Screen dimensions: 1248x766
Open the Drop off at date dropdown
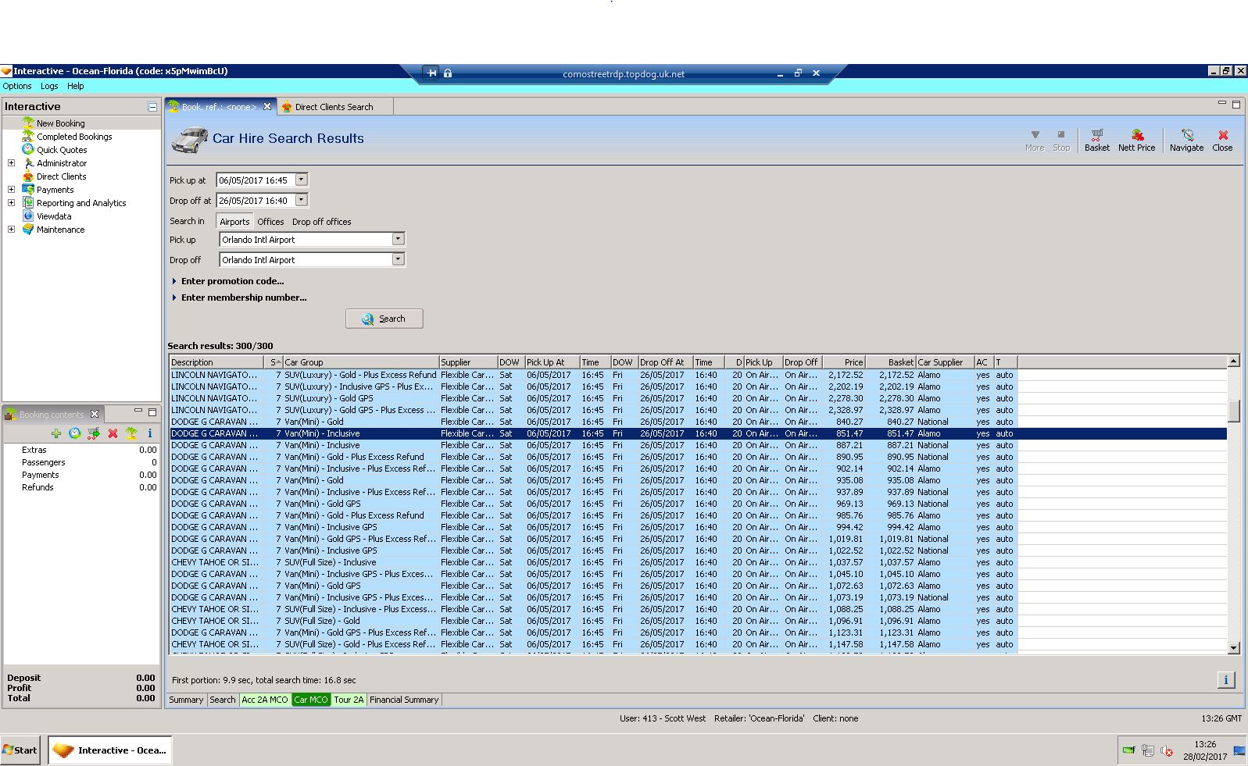tap(302, 201)
